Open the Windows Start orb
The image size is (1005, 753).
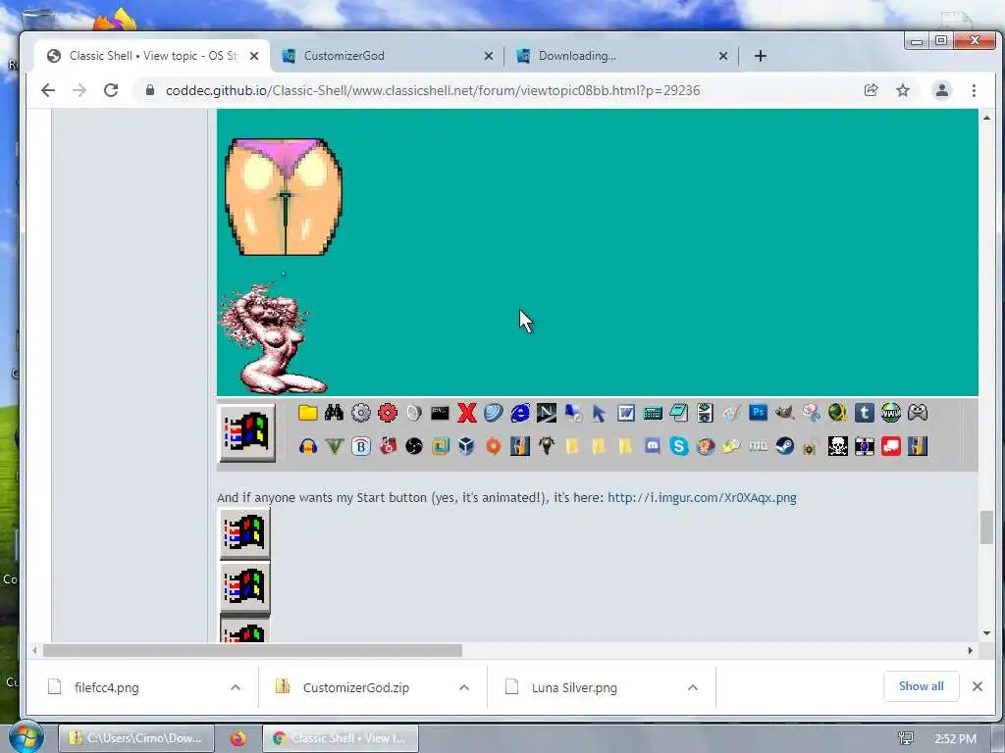tap(26, 737)
